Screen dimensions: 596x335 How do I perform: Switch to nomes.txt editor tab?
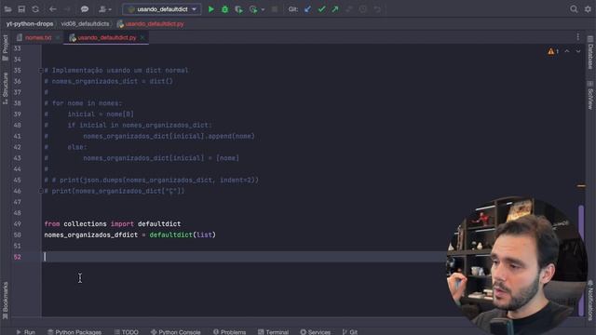[38, 37]
